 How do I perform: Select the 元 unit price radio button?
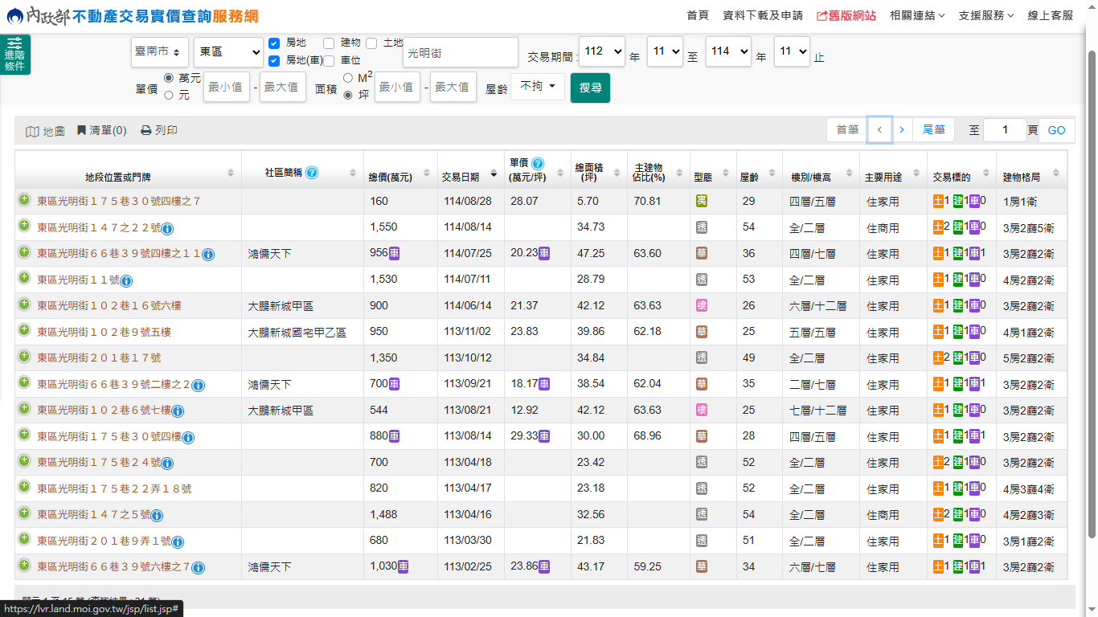169,95
